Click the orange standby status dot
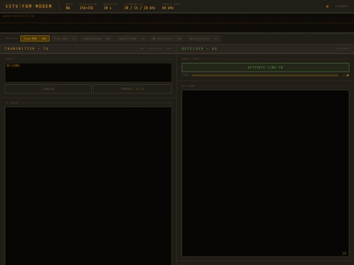Screen dimensions: 354x265 327,7
